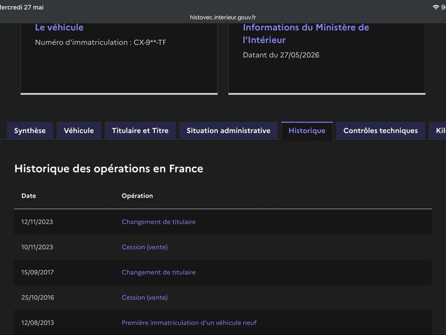Click Première immatriculation d'un véhicule neuf
This screenshot has height=335, width=446.
(x=189, y=323)
